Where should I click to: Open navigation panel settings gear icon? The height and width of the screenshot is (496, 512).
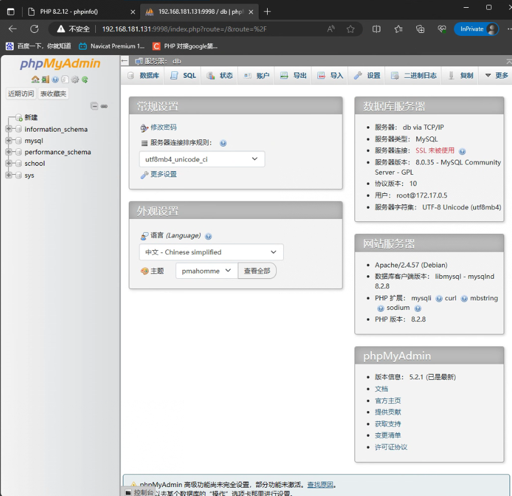75,80
